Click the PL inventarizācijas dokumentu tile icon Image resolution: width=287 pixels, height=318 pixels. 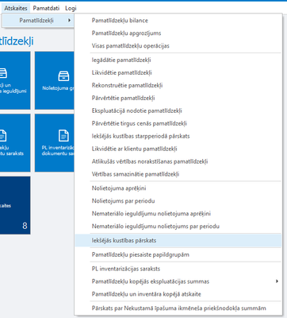click(63, 136)
